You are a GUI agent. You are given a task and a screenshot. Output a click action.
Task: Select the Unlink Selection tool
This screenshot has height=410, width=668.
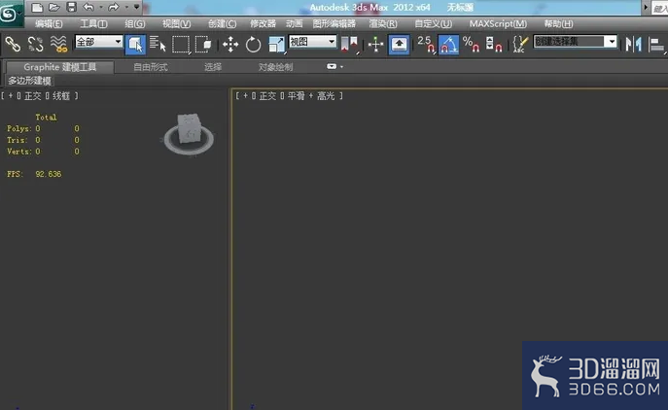[x=35, y=44]
